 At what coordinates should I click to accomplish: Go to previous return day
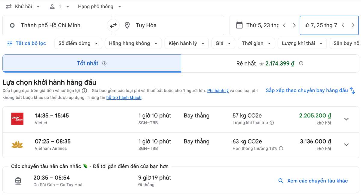(x=343, y=25)
